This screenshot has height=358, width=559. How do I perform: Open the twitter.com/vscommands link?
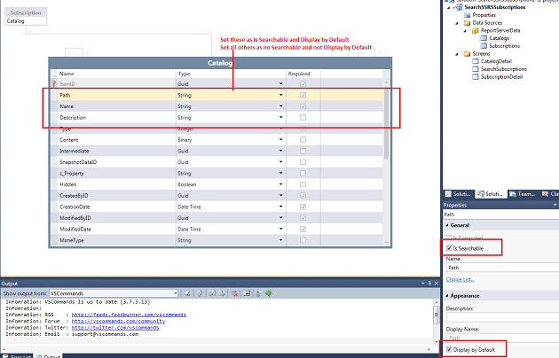click(x=115, y=327)
